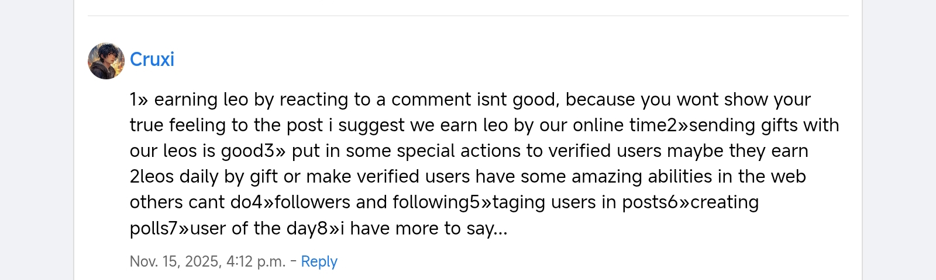The image size is (936, 280).
Task: Click Reply under Cruxi's comment
Action: point(319,261)
